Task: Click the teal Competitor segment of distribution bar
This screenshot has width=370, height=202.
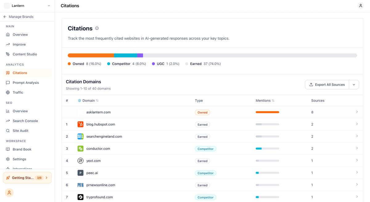Action: 125,55
